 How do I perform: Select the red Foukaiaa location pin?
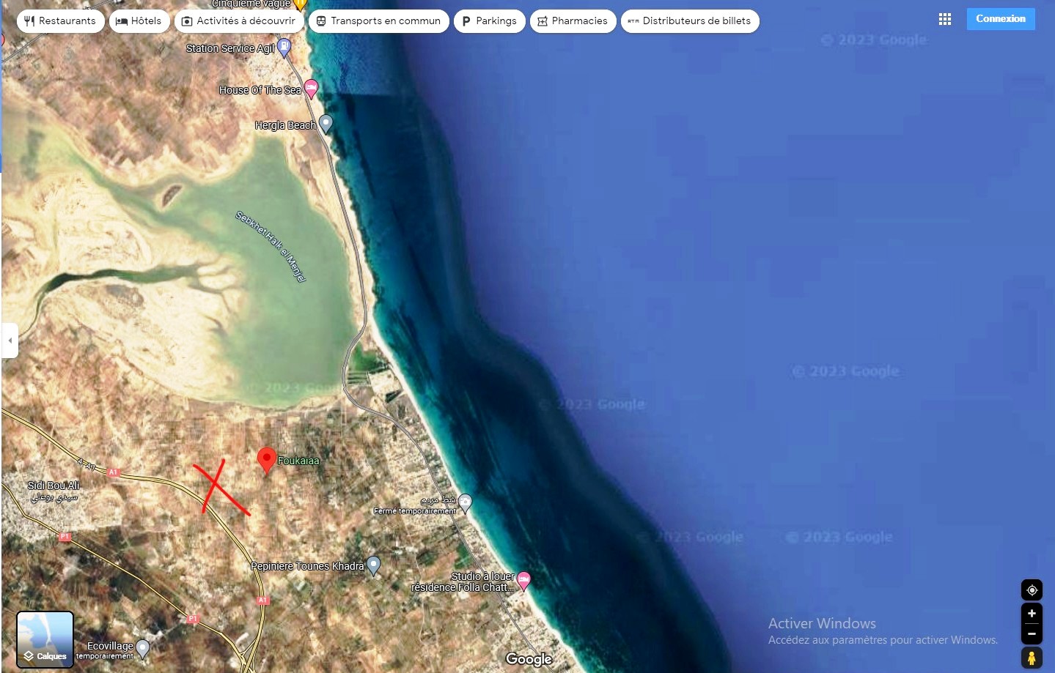267,460
